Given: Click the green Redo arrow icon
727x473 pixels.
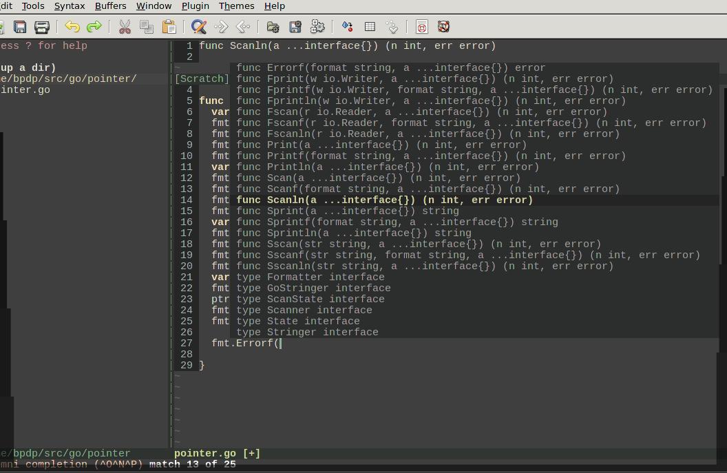Looking at the screenshot, I should (94, 26).
